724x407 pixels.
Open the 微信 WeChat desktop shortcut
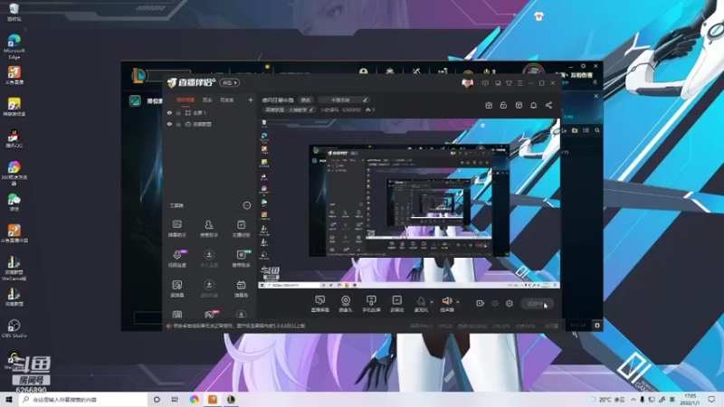(14, 202)
